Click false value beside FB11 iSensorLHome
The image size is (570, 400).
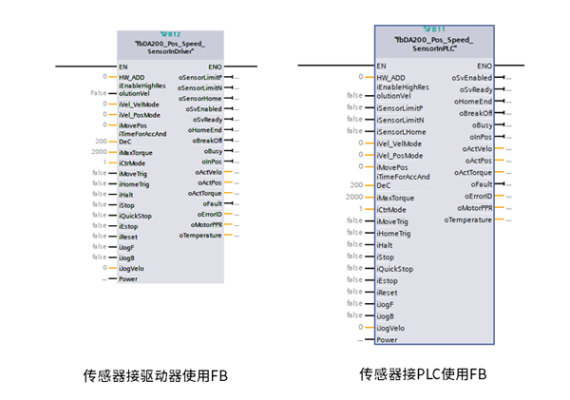pyautogui.click(x=353, y=131)
